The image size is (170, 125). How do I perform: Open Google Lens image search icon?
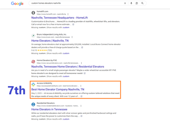[x=137, y=3]
